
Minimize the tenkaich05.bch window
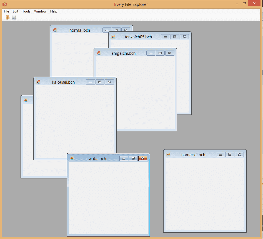[165, 37]
